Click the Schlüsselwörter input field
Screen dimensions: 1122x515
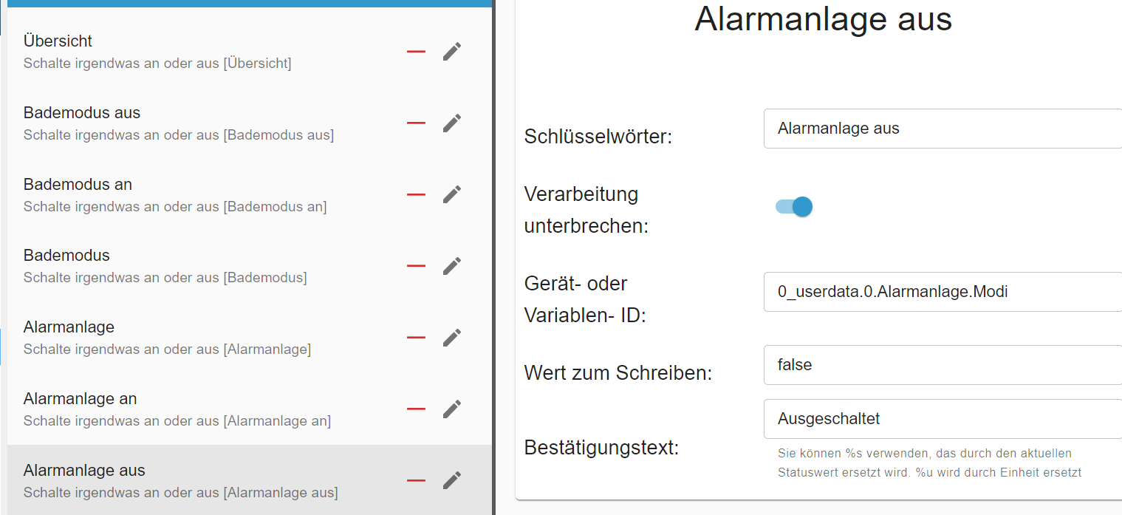[942, 129]
